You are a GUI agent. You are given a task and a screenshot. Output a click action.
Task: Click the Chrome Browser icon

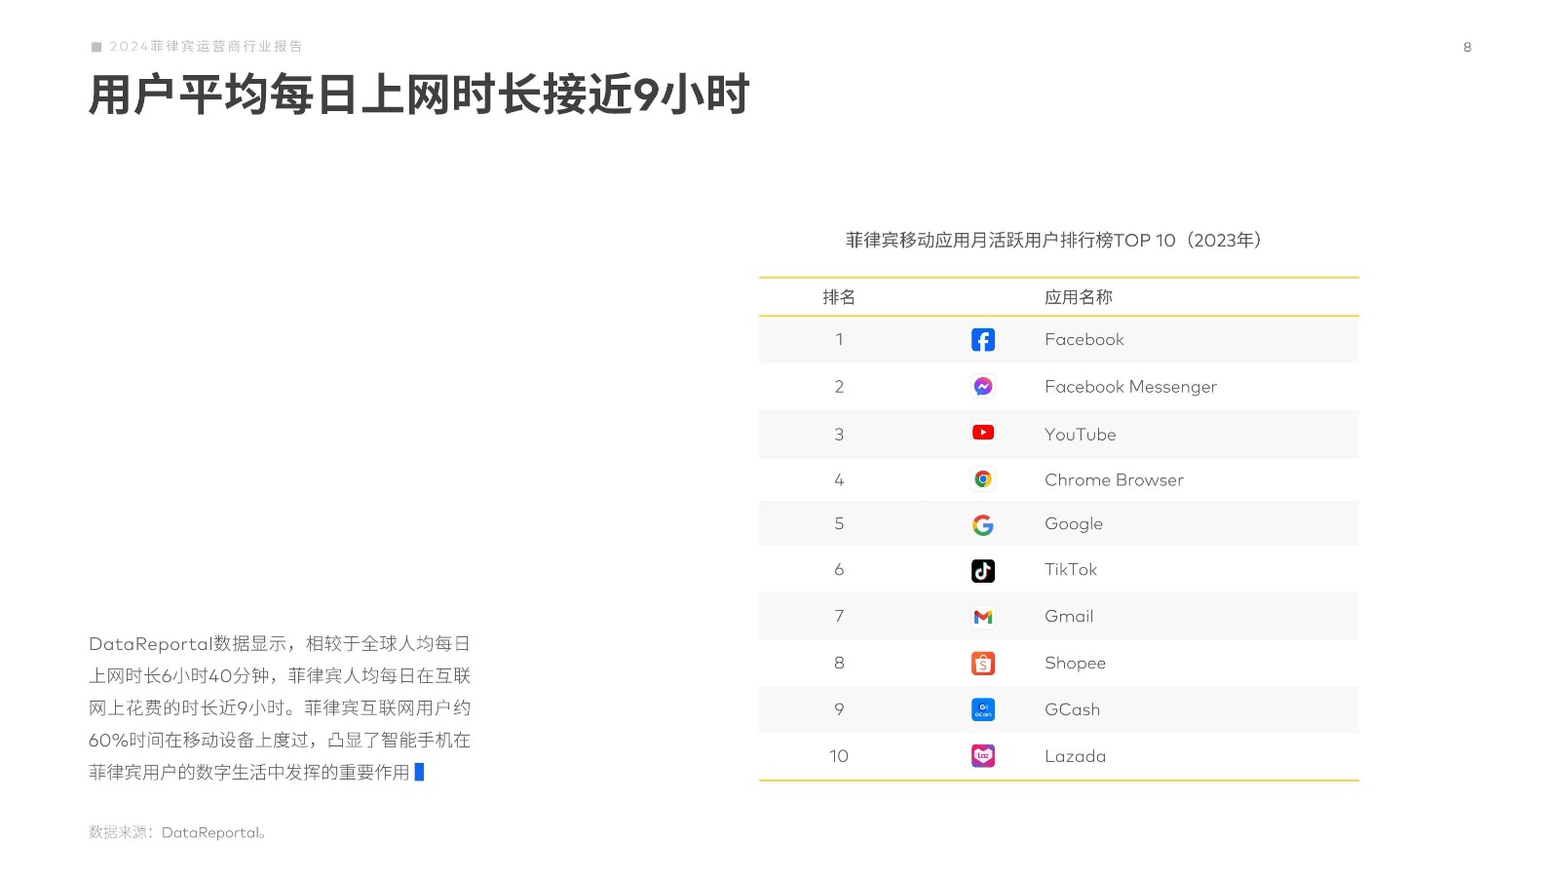[x=983, y=479]
